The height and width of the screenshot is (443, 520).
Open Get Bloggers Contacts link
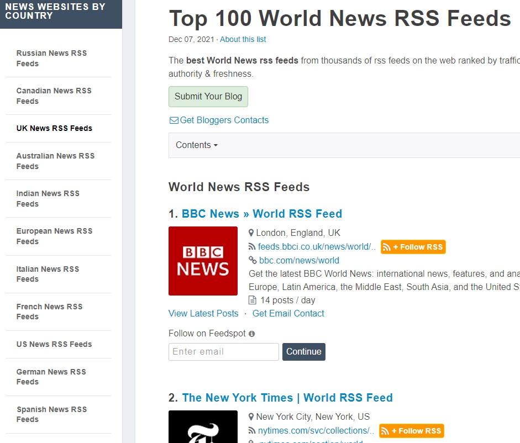tap(224, 120)
